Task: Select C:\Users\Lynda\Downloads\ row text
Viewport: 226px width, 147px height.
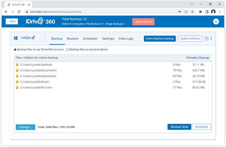Action: point(38,76)
